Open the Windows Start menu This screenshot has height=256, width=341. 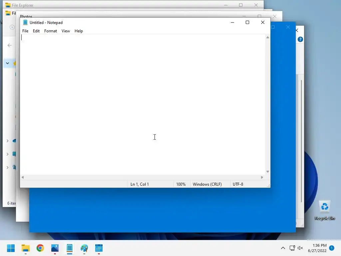coord(11,248)
